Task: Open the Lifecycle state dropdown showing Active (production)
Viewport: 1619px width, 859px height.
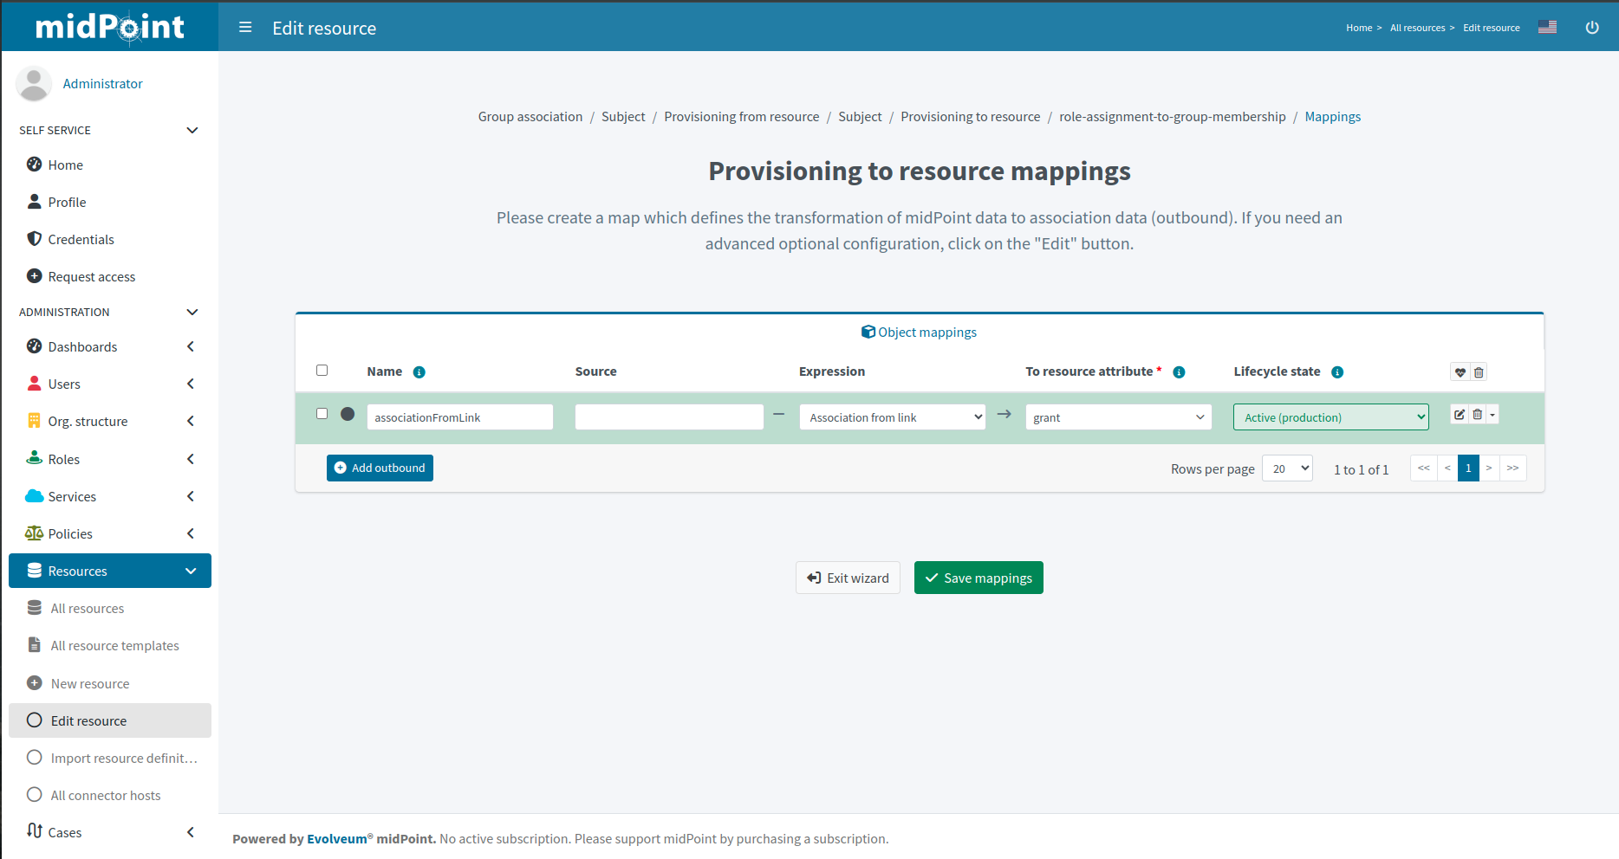Action: [1330, 417]
